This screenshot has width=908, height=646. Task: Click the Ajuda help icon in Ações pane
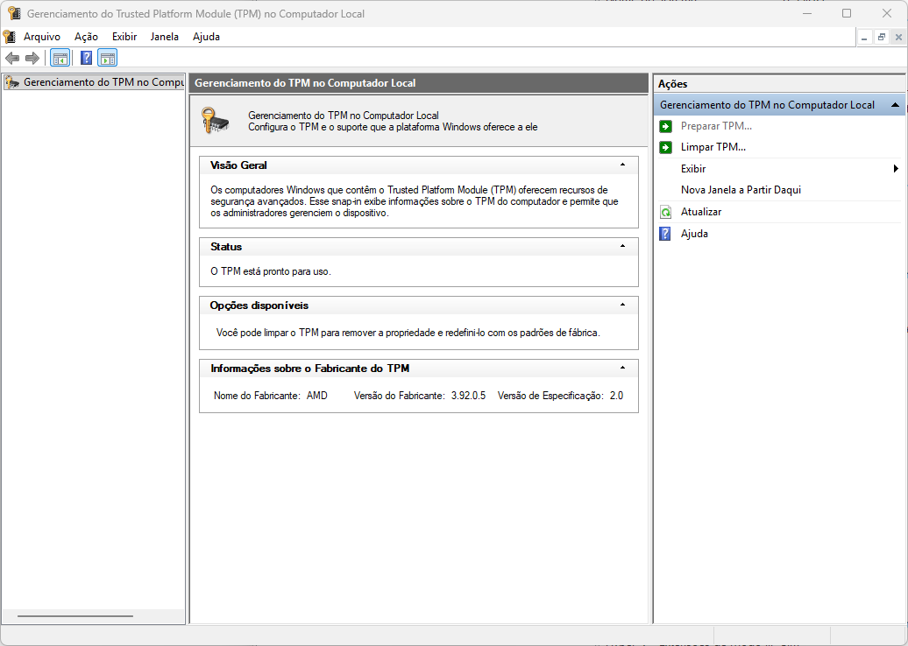click(x=665, y=234)
